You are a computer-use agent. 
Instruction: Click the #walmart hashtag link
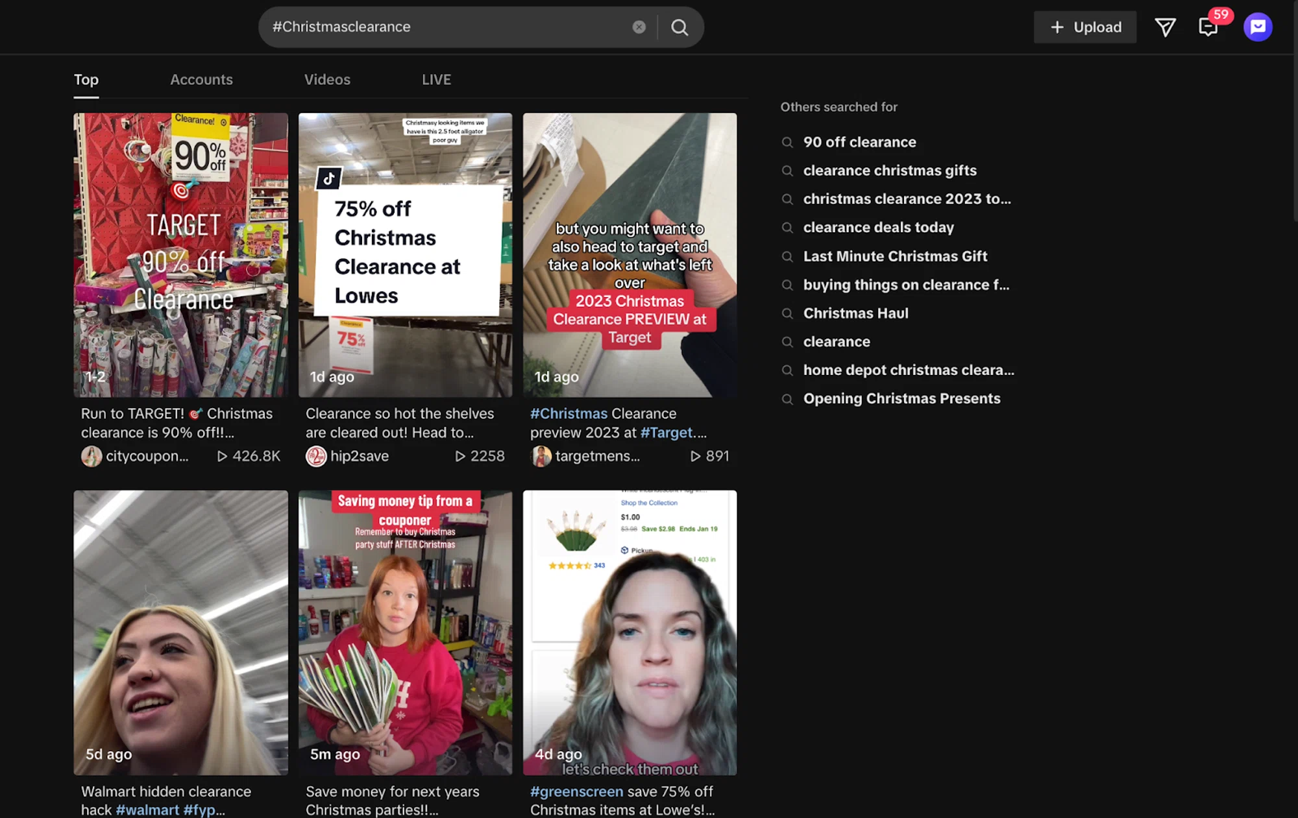coord(147,810)
